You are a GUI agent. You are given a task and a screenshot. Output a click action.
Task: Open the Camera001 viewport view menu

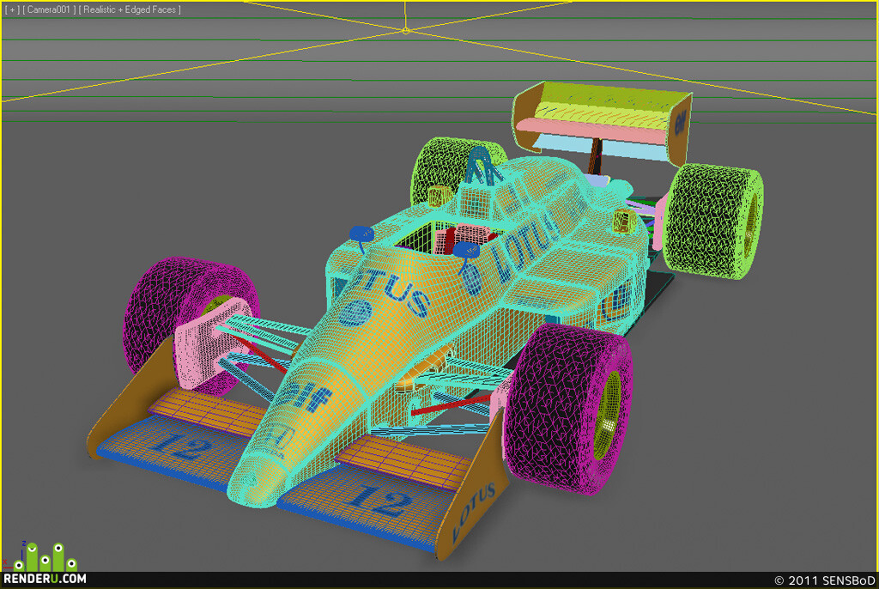click(x=49, y=9)
